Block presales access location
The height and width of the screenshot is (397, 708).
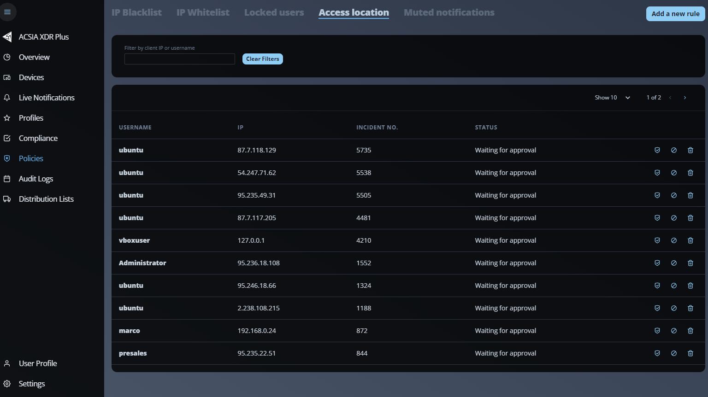point(674,353)
